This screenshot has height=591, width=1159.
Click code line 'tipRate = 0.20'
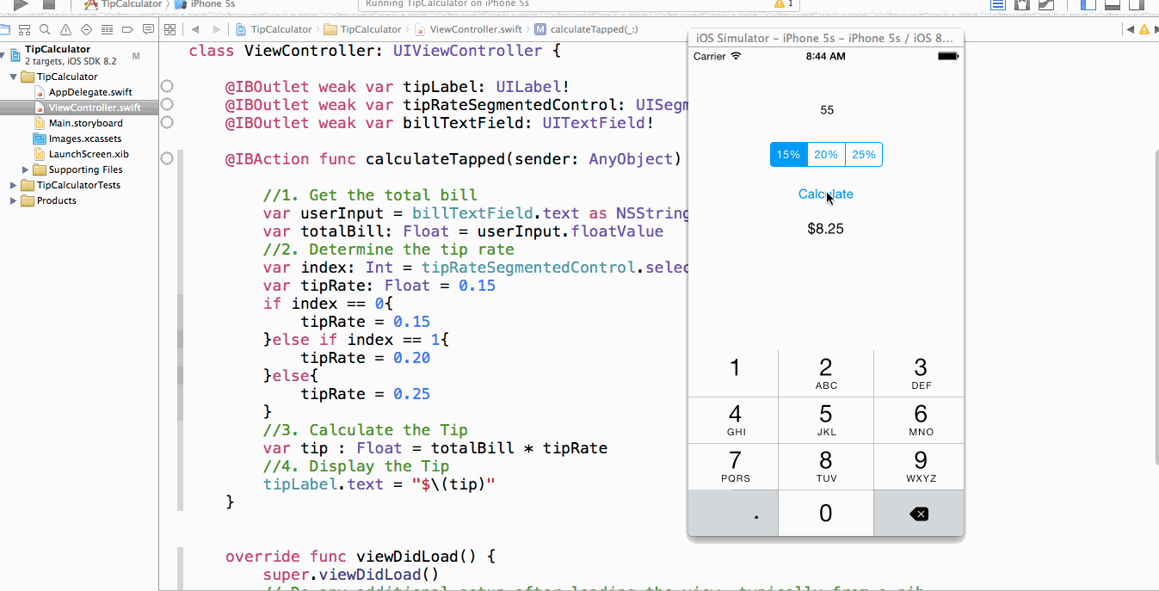click(366, 358)
